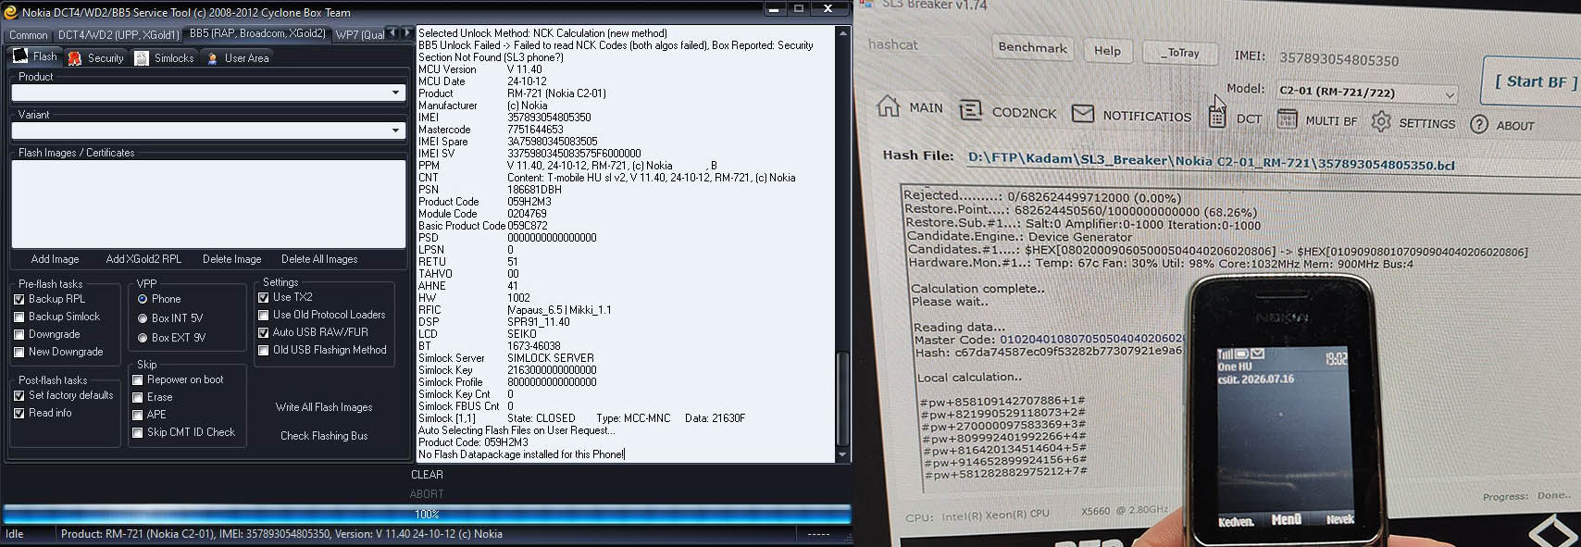Image resolution: width=1581 pixels, height=547 pixels.
Task: Enable the Backup Simlock checkbox
Action: click(x=19, y=317)
